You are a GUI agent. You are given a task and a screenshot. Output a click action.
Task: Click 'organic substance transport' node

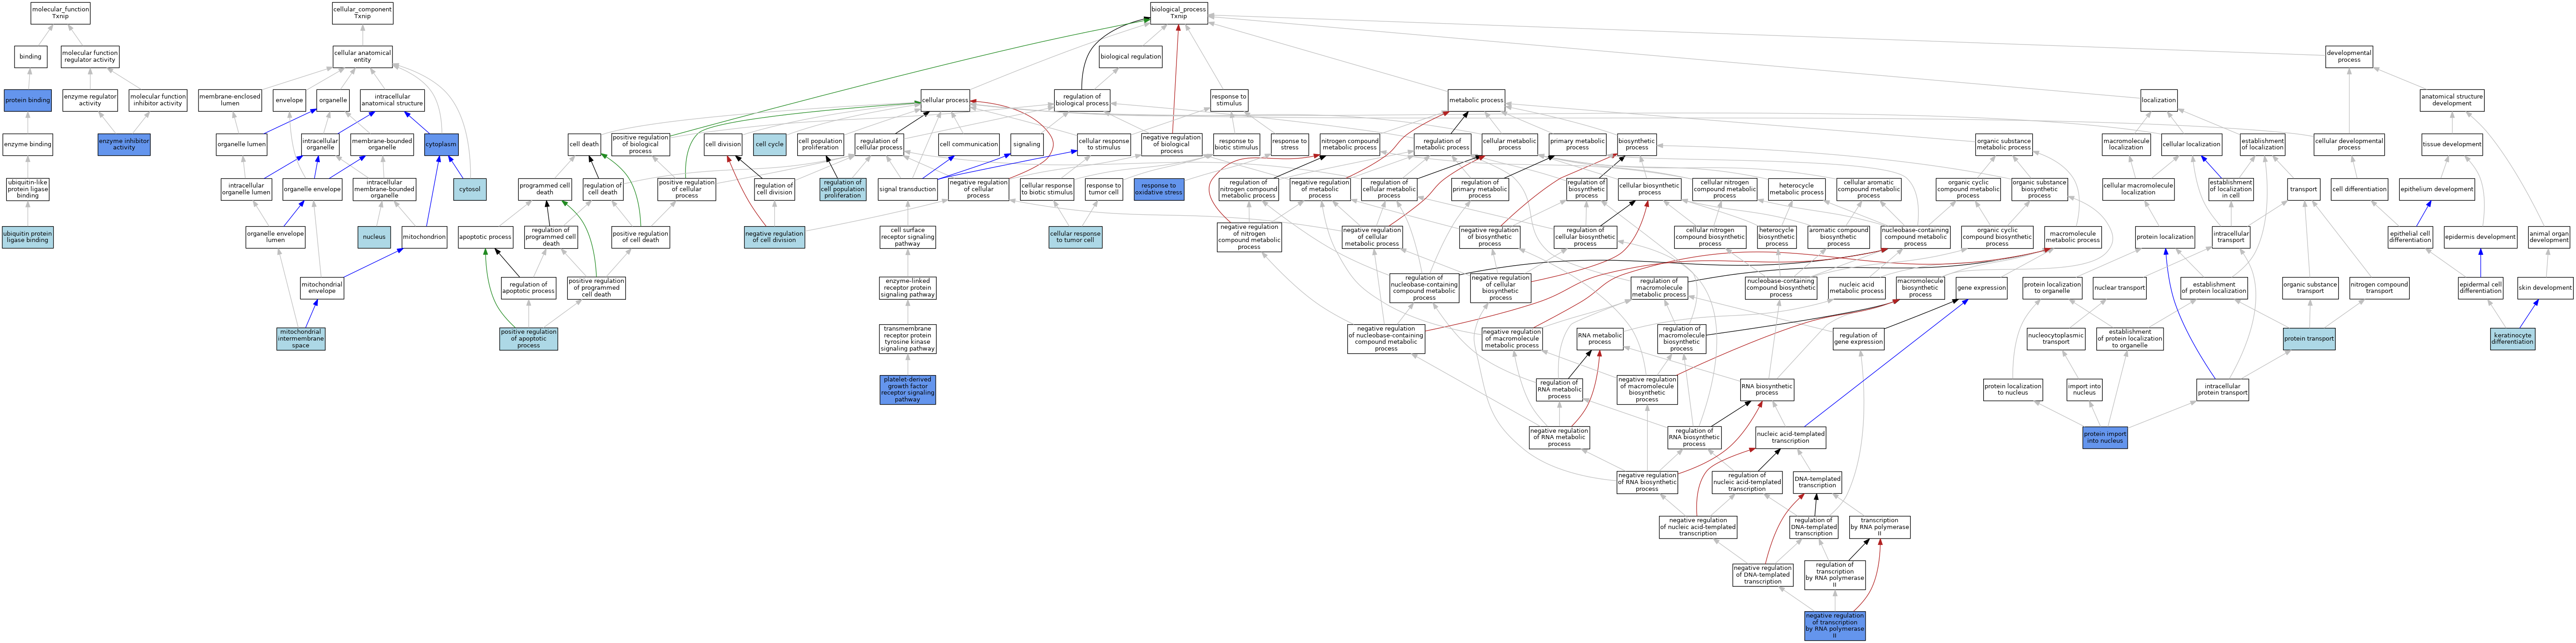[x=2310, y=288]
